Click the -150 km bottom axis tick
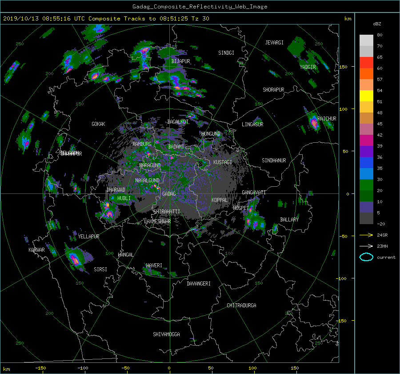Screen dimensions: 400x374 pyautogui.click(x=40, y=368)
